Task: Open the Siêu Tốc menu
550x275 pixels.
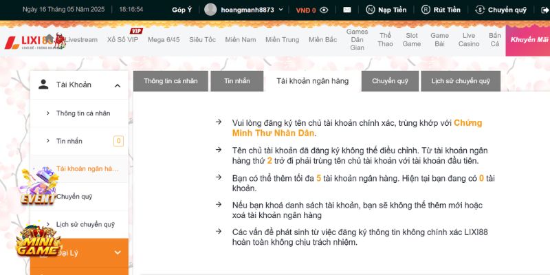Action: tap(202, 40)
